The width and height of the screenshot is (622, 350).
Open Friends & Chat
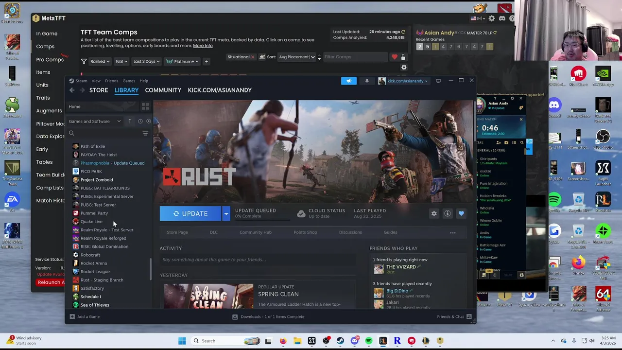click(454, 317)
